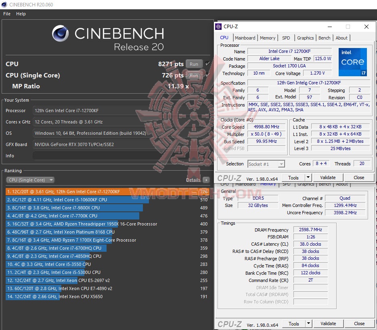The height and width of the screenshot is (330, 377).
Task: Click the memory Type value DDR5
Action: click(x=258, y=198)
